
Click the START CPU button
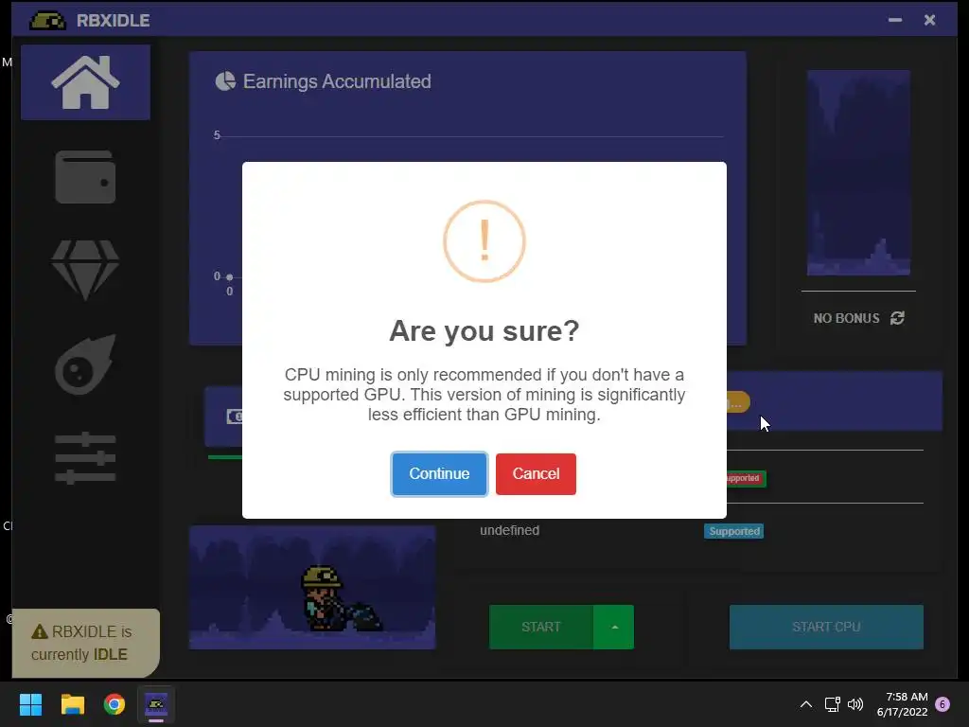click(826, 627)
